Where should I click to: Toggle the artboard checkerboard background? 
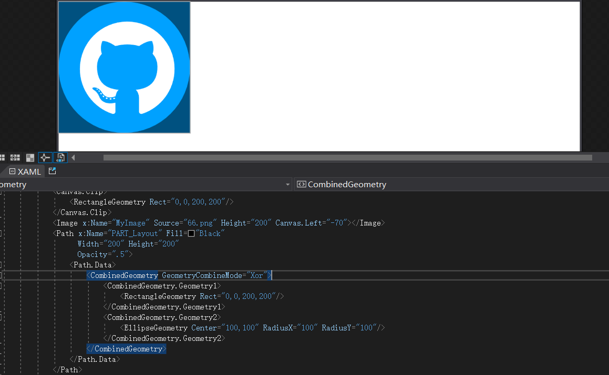(30, 157)
